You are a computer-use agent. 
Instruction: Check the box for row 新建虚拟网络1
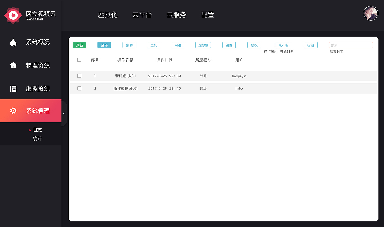tap(79, 89)
